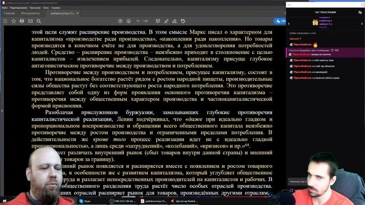365x205 pixels.
Task: Close the PDF document tab
Action: [78, 13]
